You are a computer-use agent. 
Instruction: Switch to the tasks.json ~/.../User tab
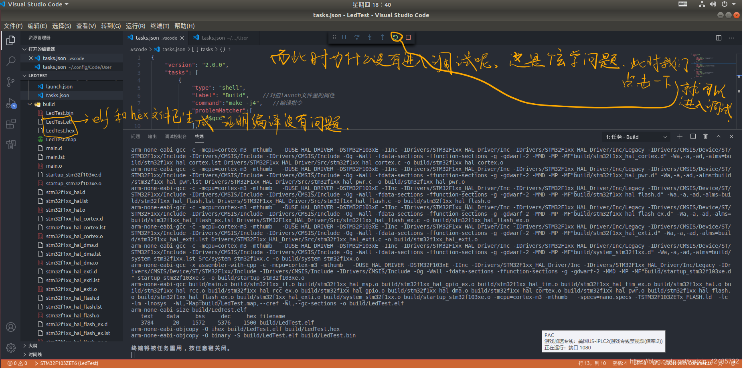point(224,38)
